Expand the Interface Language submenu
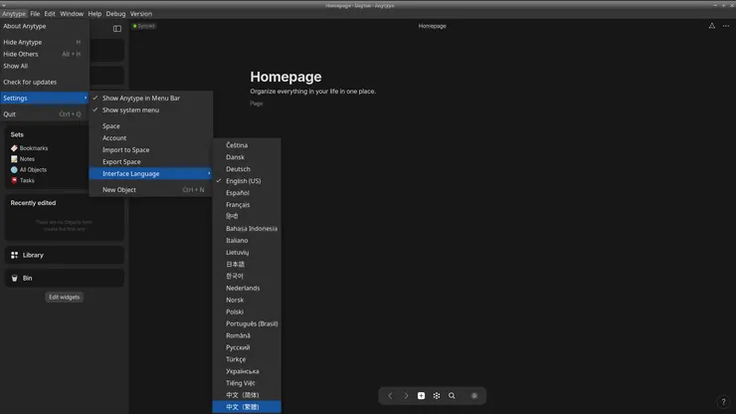This screenshot has width=736, height=414. [150, 173]
